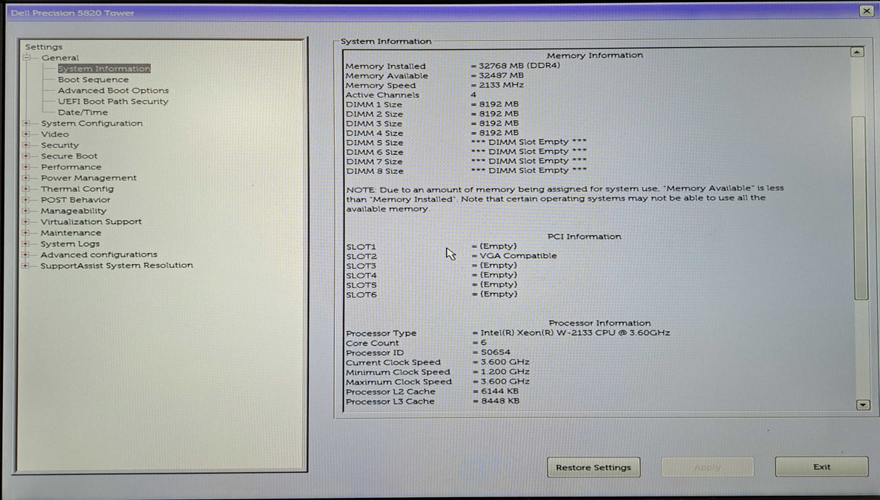
Task: Expand the POST Behavior node
Action: [x=26, y=200]
